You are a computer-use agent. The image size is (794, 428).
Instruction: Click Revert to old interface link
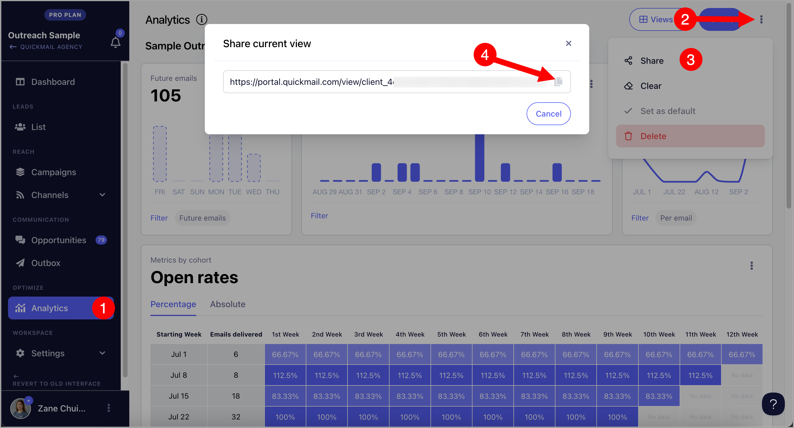pyautogui.click(x=57, y=380)
